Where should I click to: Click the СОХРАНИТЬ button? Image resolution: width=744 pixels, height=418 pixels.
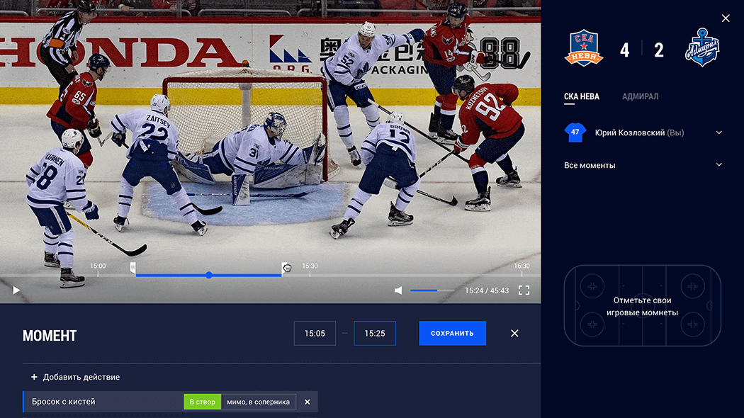tap(452, 334)
